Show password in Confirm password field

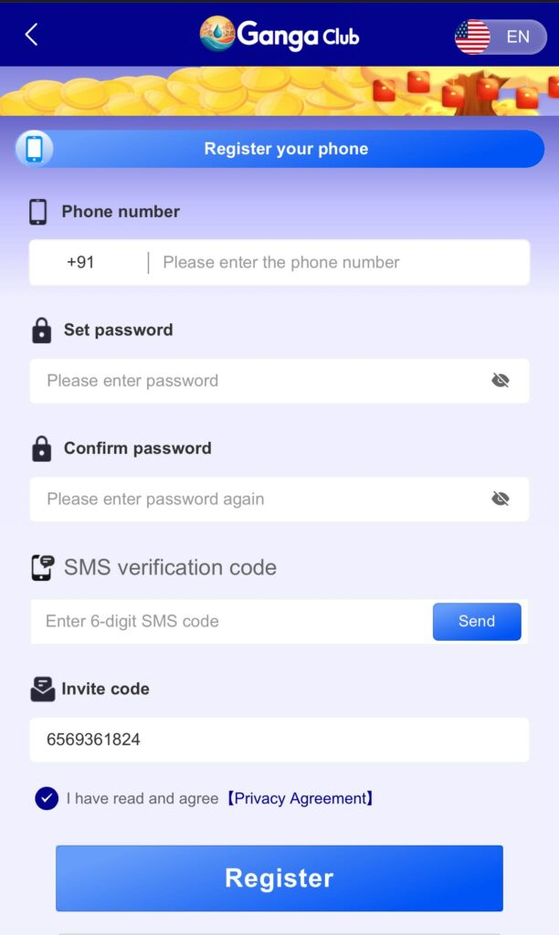pos(500,499)
